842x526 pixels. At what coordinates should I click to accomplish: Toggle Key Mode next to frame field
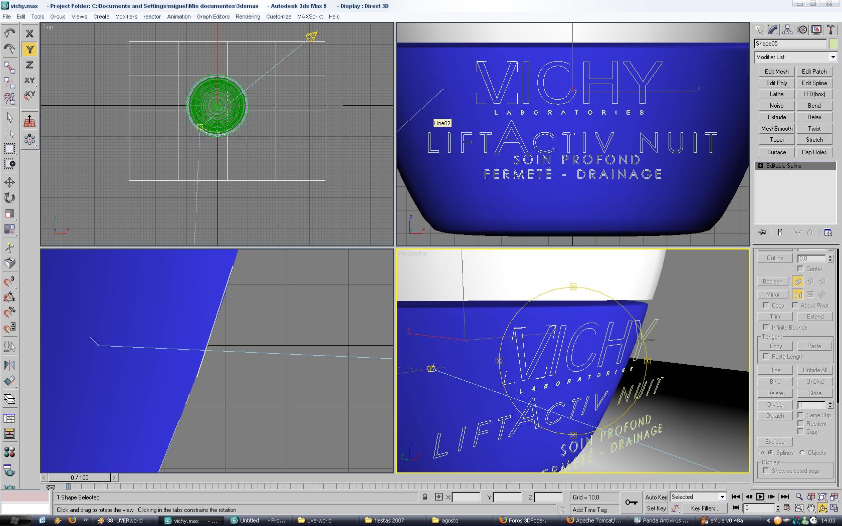735,508
